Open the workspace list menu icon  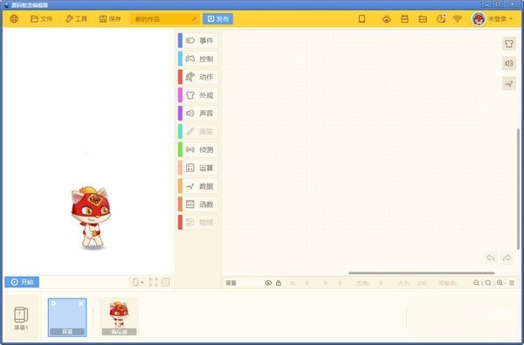(512, 283)
